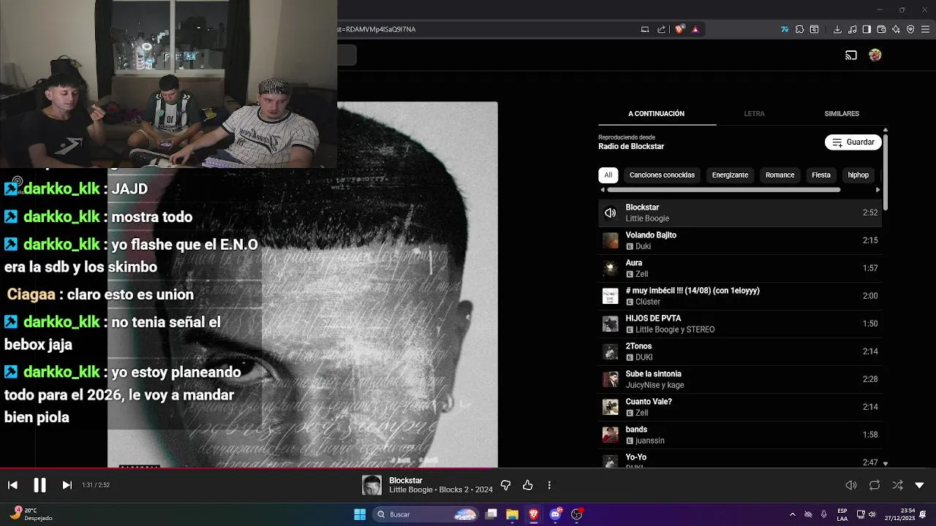Open the player volume control
The image size is (936, 526).
click(x=851, y=485)
